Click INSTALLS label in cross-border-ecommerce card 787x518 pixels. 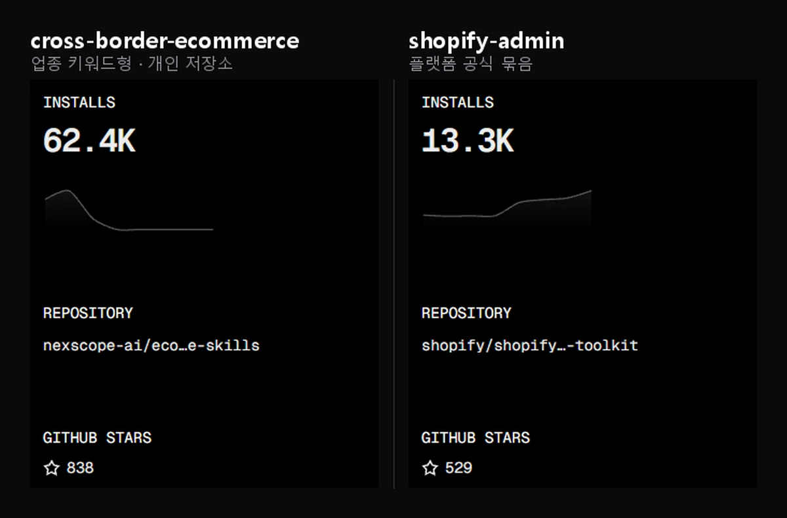tap(79, 102)
